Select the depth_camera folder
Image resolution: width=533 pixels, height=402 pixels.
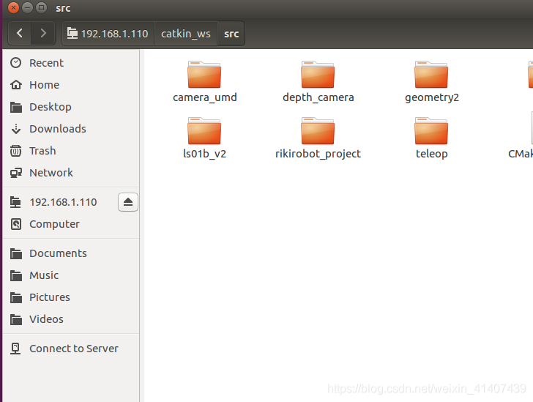click(x=318, y=81)
